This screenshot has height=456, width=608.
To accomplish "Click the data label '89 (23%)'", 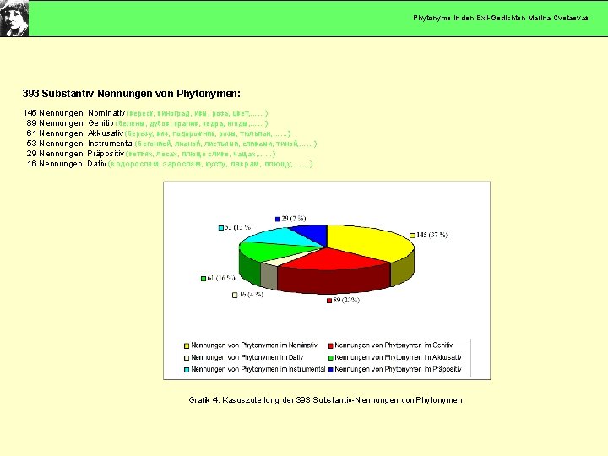I will (347, 300).
